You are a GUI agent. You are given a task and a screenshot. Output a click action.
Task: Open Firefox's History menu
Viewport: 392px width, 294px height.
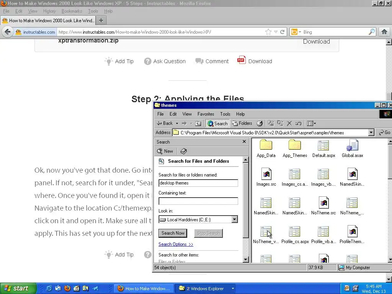tap(49, 11)
